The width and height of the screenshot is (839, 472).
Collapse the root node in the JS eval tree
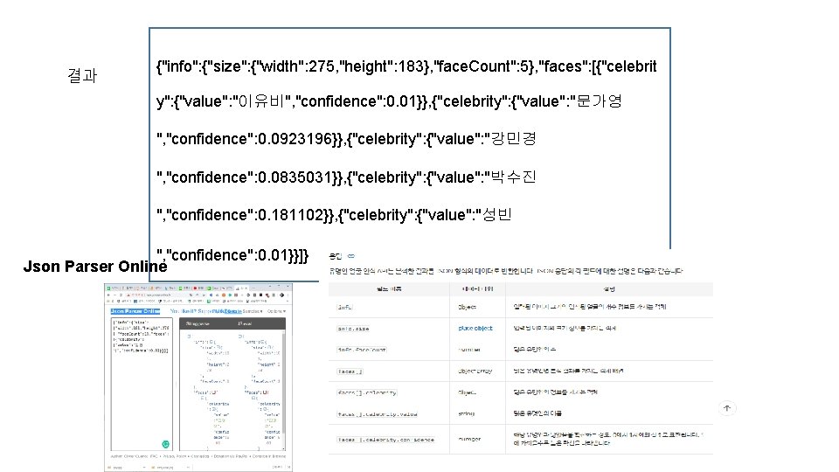241,336
